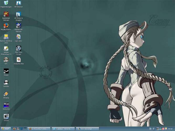This screenshot has height=131, width=175.
Task: Open the Battlefield Vietnam shortcut
Action: (x=6, y=14)
